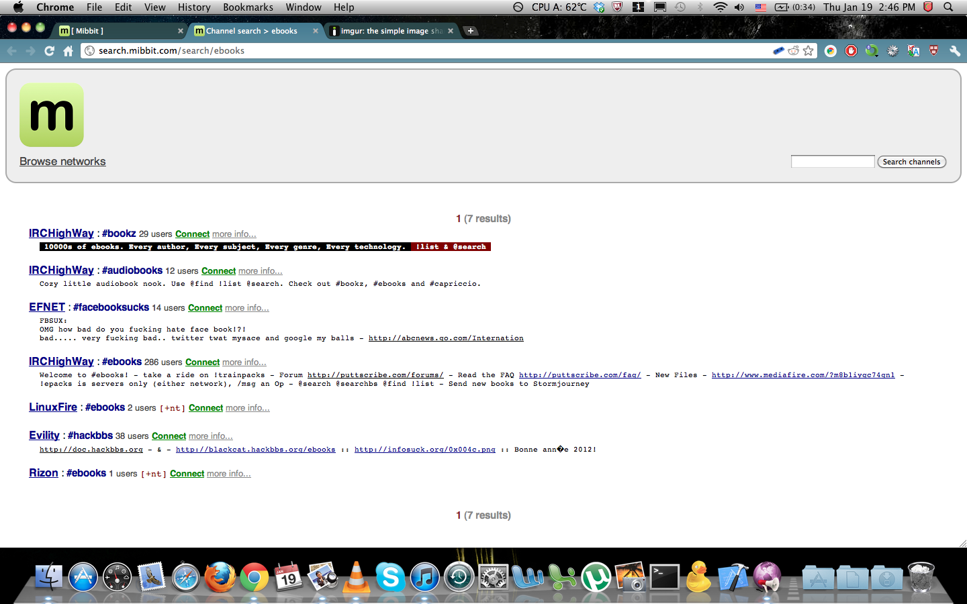Image resolution: width=967 pixels, height=604 pixels.
Task: Launch the App Store from the dock
Action: (x=83, y=576)
